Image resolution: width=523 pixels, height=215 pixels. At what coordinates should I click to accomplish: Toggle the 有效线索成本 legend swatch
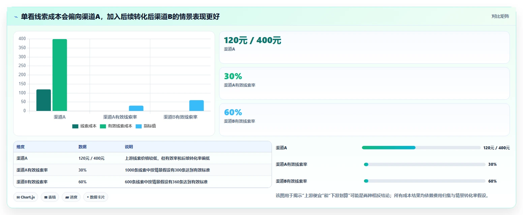point(103,126)
